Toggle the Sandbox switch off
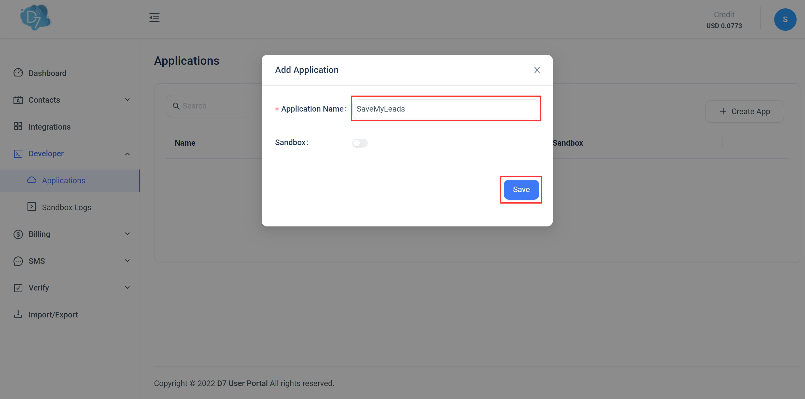Screen dimensions: 805x399 coord(360,143)
